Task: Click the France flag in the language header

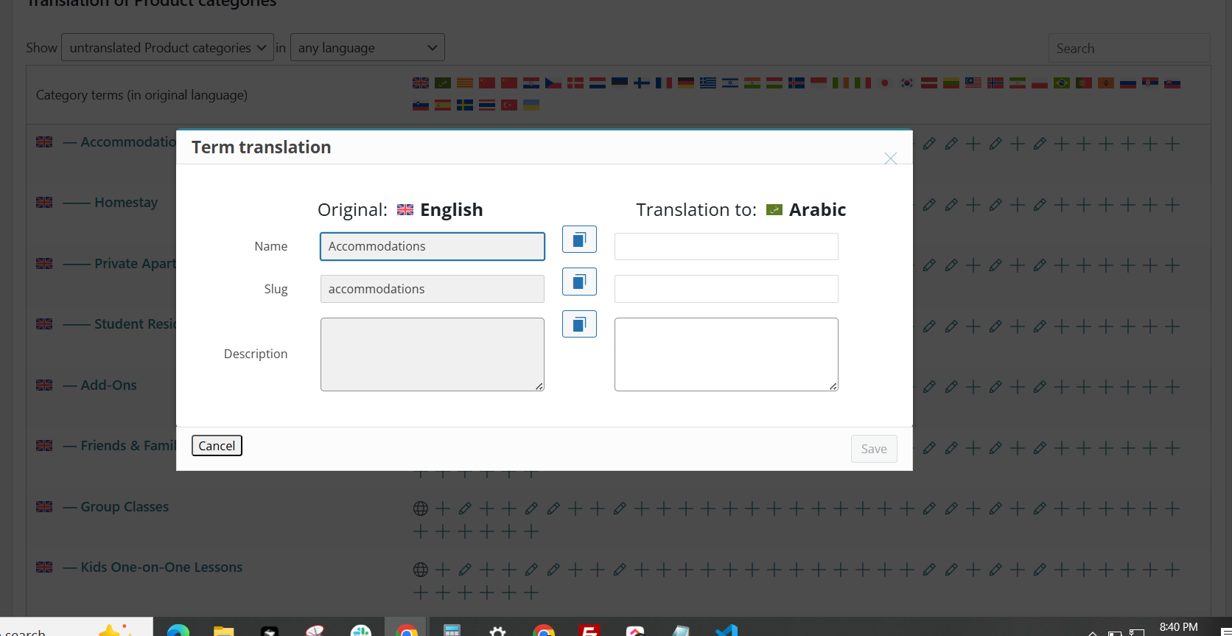Action: click(664, 83)
